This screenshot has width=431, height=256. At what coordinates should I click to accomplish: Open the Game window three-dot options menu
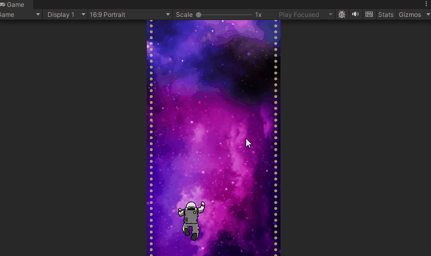pos(426,4)
